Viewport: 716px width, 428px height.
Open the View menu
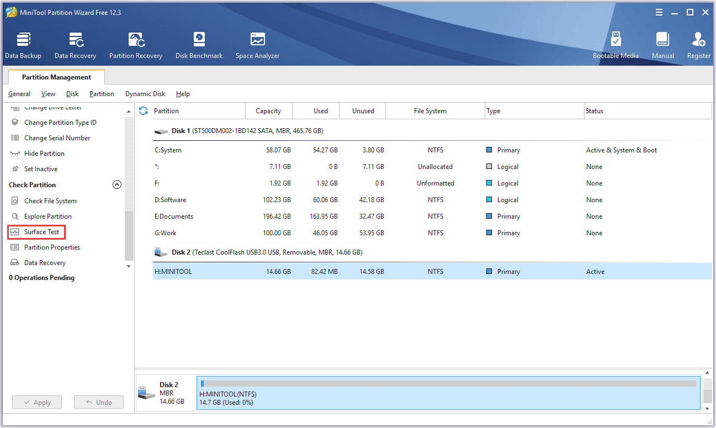48,94
